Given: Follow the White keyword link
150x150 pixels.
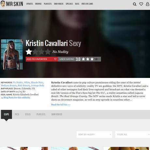Looking at the screenshot, I should [27, 82].
